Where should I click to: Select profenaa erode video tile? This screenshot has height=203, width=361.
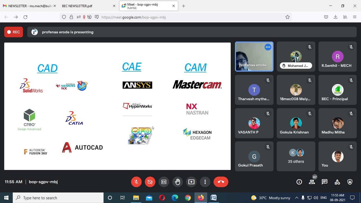tap(254, 57)
